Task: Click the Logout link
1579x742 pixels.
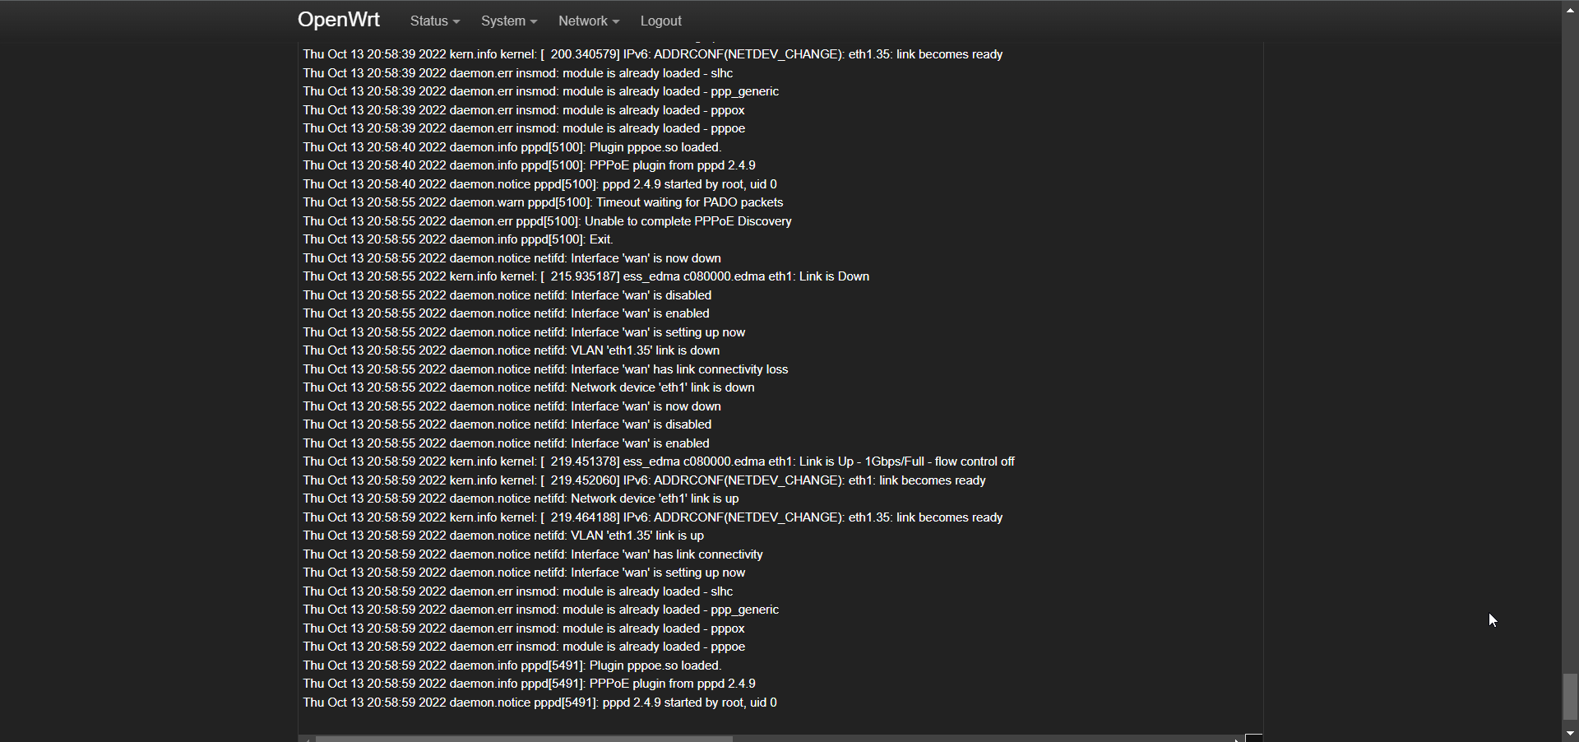Action: (660, 21)
